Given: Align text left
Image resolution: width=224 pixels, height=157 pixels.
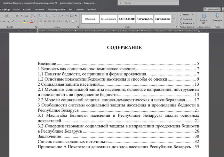Looking at the screenshot, I should pos(41,21).
